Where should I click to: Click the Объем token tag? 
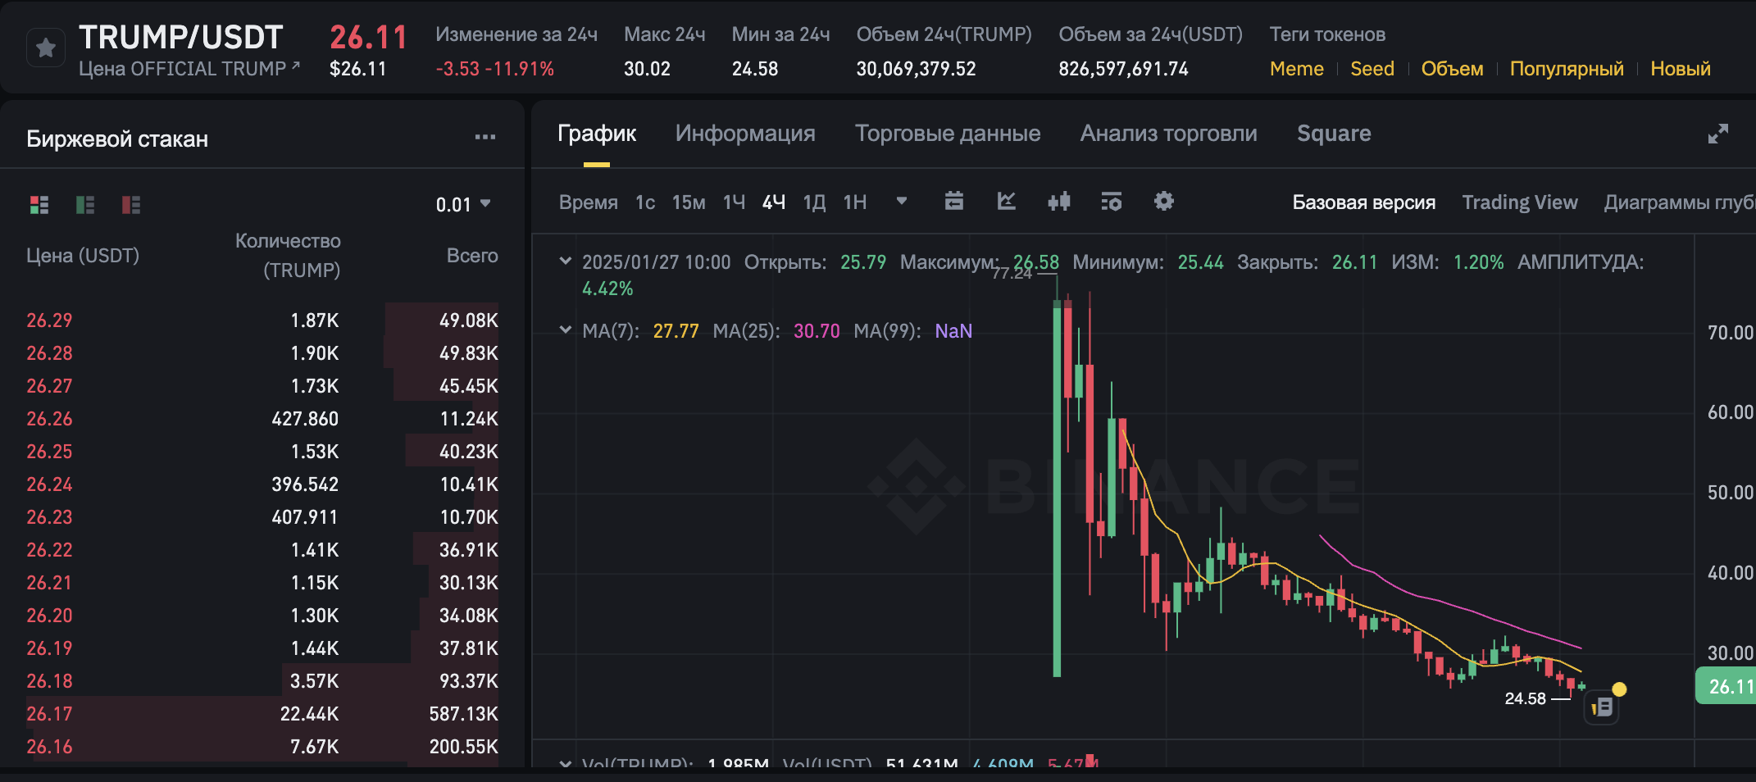pyautogui.click(x=1452, y=69)
